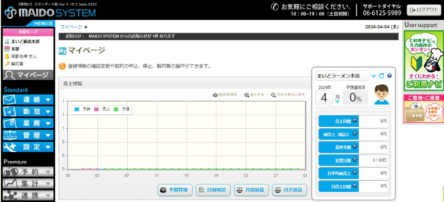Toggle the 予算 legend color swatch

[77, 109]
